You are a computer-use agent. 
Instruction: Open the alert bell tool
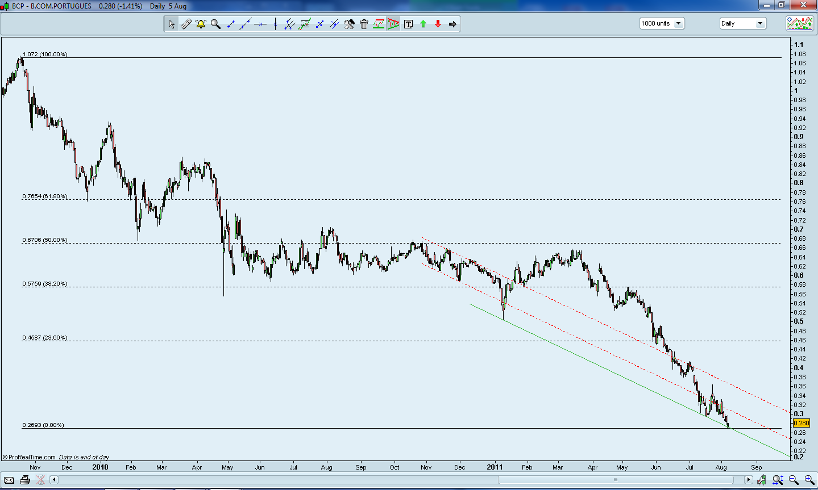[x=201, y=24]
